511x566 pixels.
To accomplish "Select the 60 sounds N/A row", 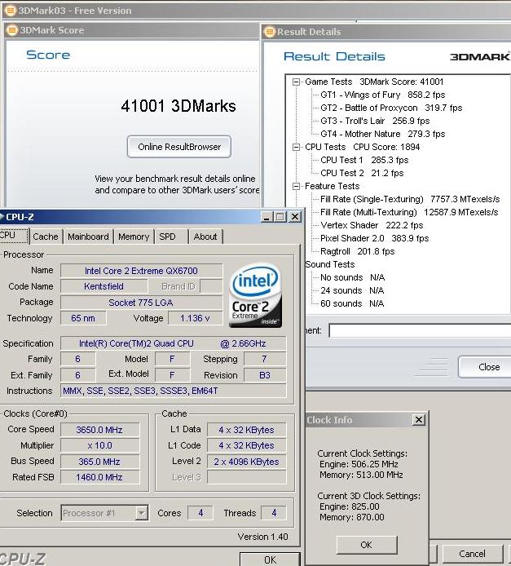I will (x=352, y=303).
